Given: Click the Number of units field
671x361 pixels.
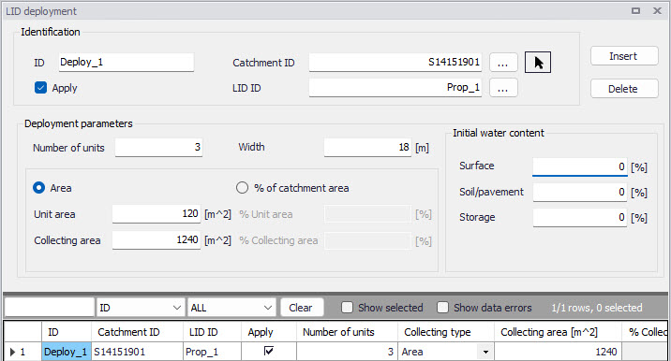Looking at the screenshot, I should point(158,148).
